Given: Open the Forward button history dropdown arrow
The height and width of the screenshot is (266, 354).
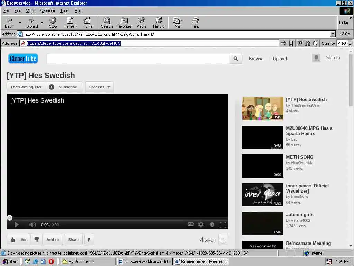Looking at the screenshot, I should tap(42, 23).
